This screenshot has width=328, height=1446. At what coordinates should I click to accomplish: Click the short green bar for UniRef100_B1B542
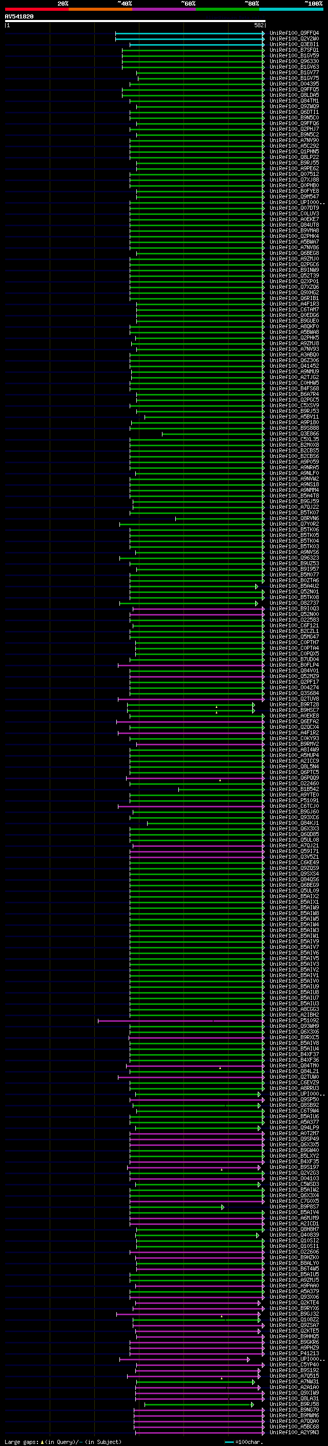point(221,789)
